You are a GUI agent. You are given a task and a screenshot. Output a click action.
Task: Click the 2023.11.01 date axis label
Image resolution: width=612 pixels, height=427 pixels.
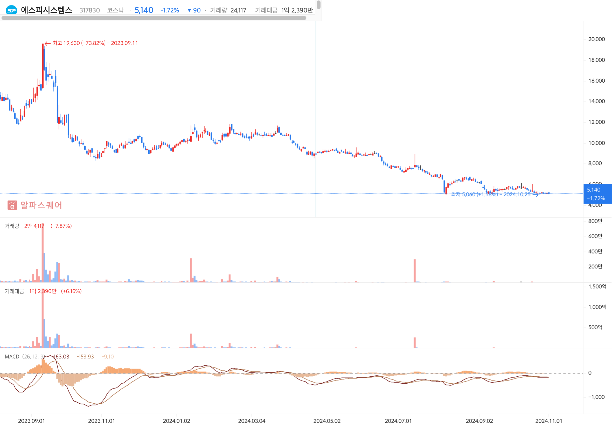pyautogui.click(x=102, y=421)
